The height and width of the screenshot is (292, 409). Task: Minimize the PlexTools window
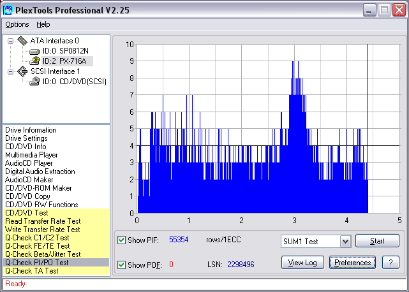tap(369, 10)
